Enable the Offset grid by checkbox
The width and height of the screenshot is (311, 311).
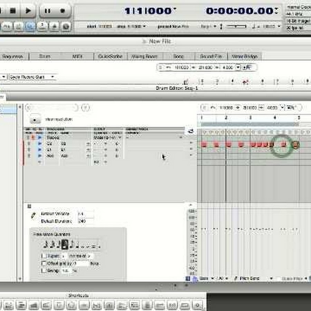(x=44, y=263)
